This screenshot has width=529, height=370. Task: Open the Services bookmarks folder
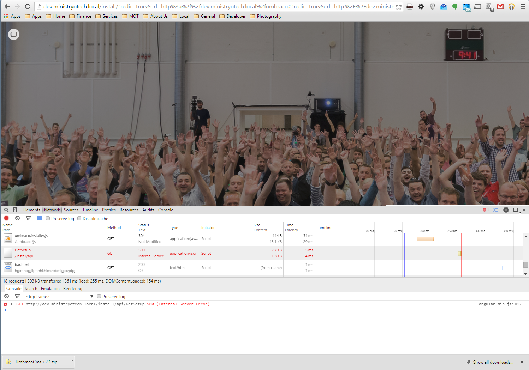[x=106, y=16]
